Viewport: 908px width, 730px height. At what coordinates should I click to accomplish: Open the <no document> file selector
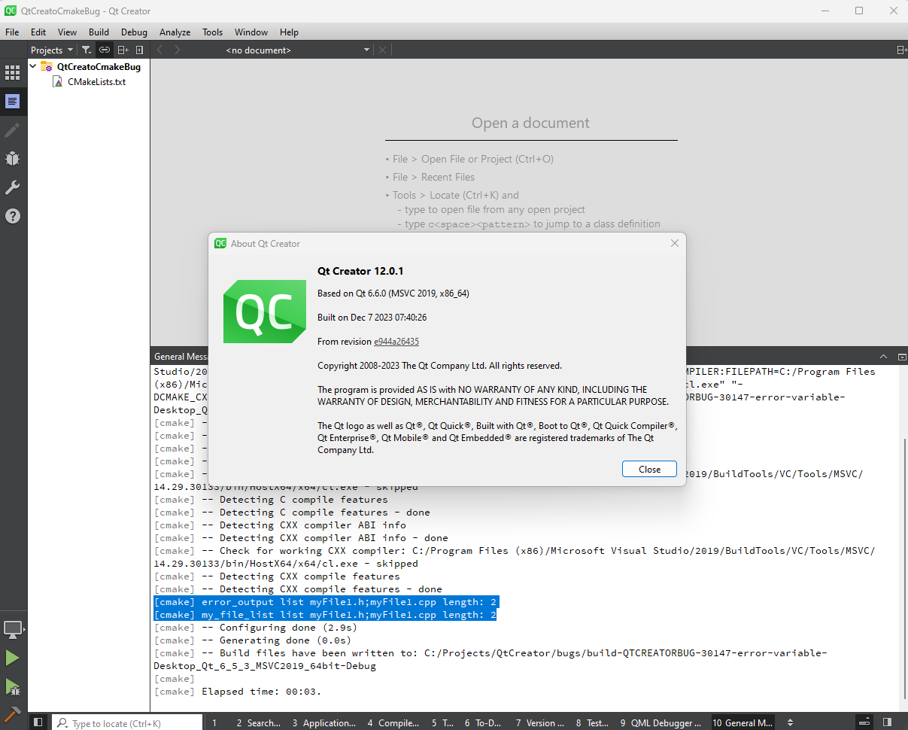(x=297, y=50)
